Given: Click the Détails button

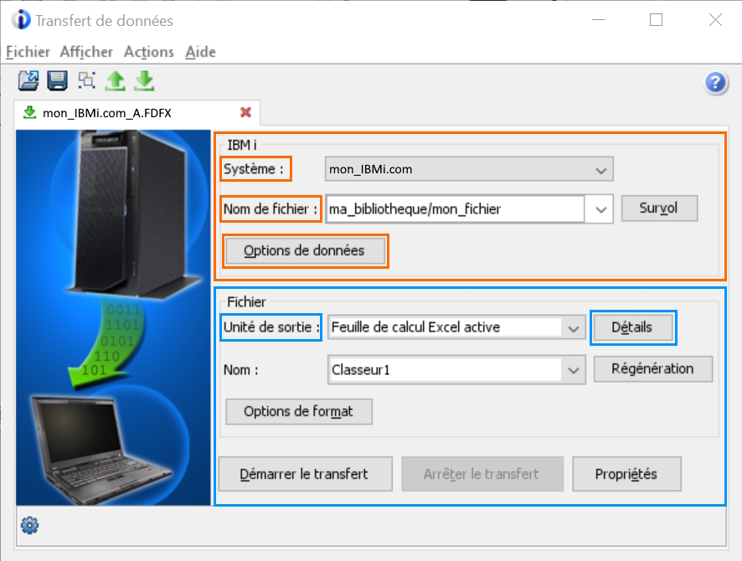Looking at the screenshot, I should 632,327.
